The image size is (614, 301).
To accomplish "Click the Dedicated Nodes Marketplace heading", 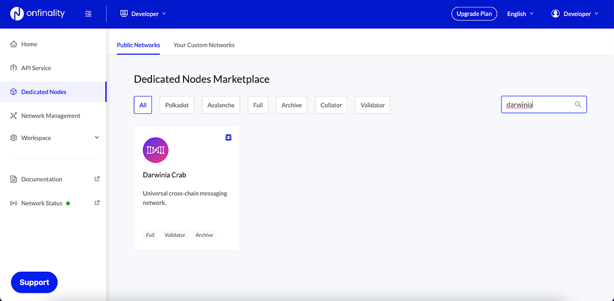I will (x=201, y=79).
